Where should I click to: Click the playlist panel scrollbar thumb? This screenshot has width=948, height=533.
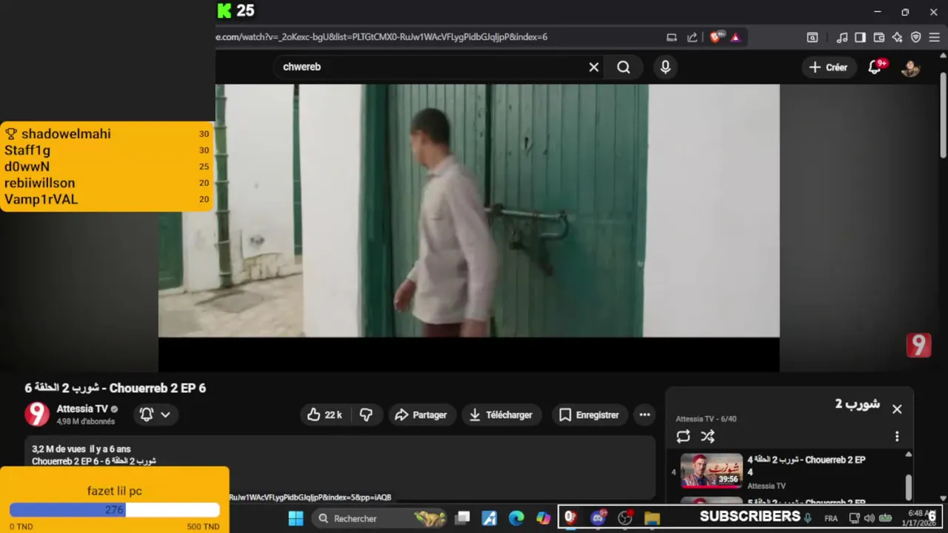pos(909,486)
